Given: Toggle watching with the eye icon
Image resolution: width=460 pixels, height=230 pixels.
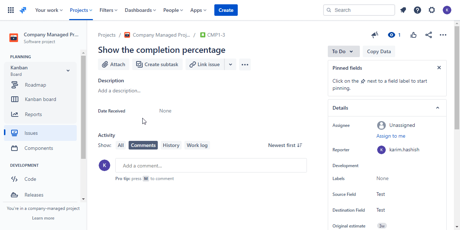Looking at the screenshot, I should pyautogui.click(x=391, y=35).
